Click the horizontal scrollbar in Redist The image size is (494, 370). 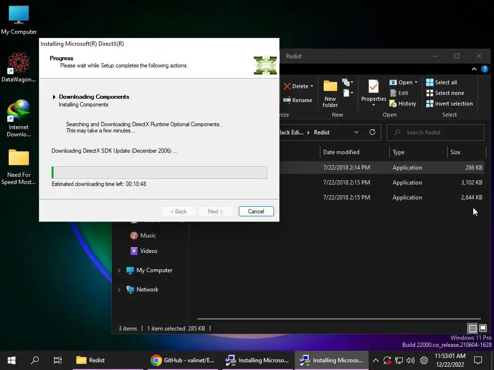(339, 319)
